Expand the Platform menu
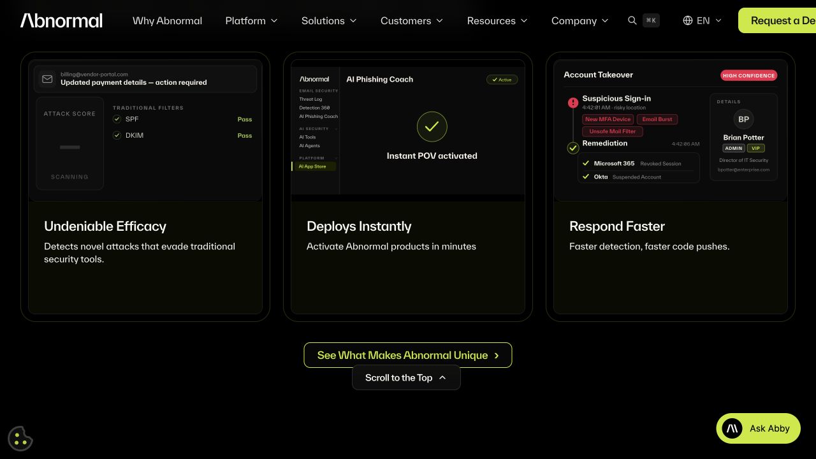This screenshot has height=459, width=816. click(252, 20)
